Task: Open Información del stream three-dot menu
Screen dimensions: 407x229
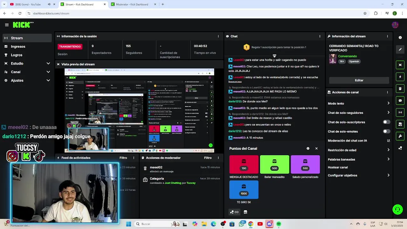Action: tap(387, 36)
